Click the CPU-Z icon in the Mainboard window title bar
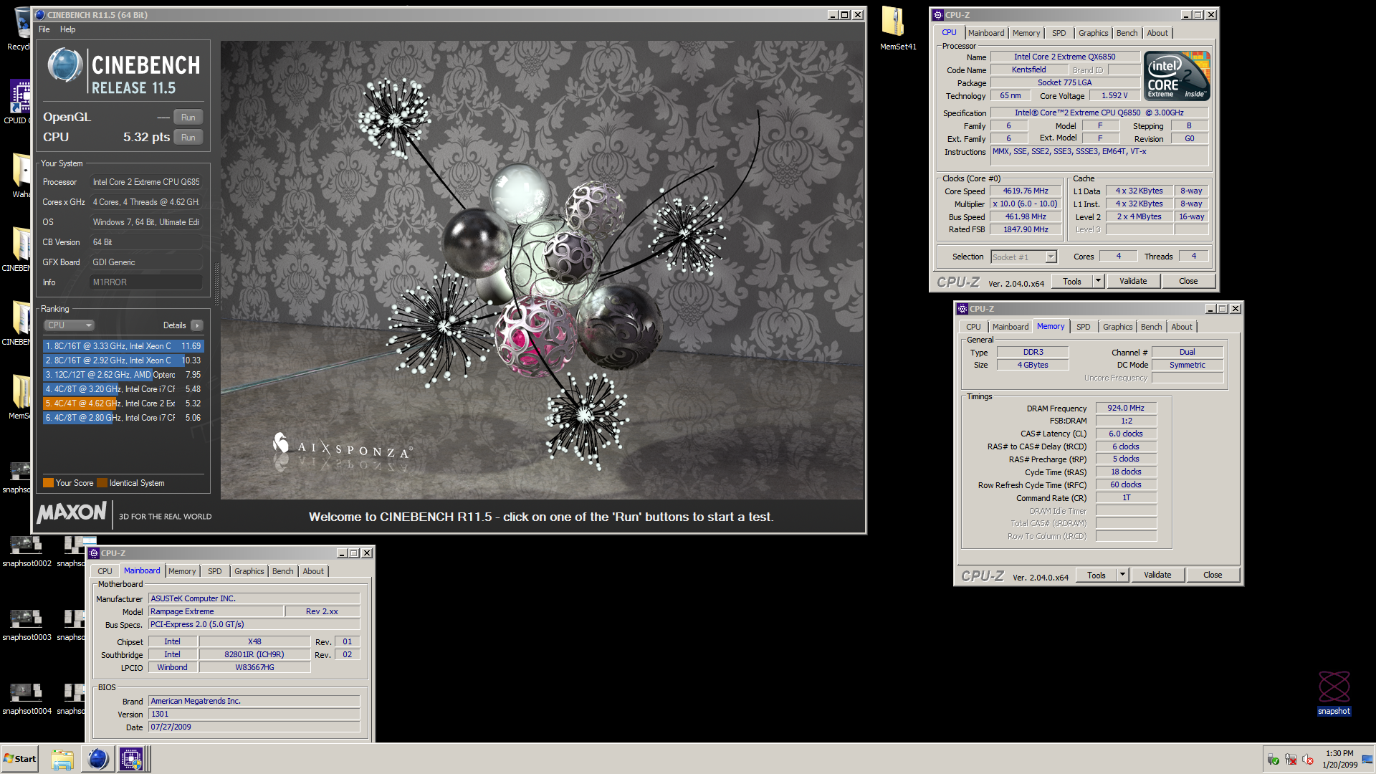Image resolution: width=1376 pixels, height=774 pixels. 94,553
